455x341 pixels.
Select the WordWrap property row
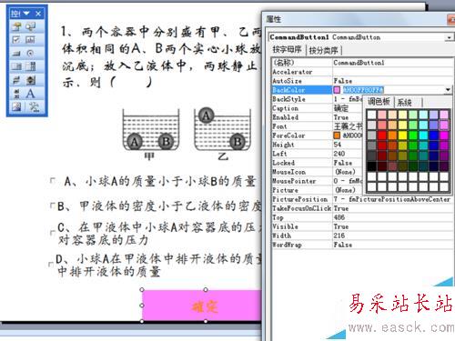(361, 245)
